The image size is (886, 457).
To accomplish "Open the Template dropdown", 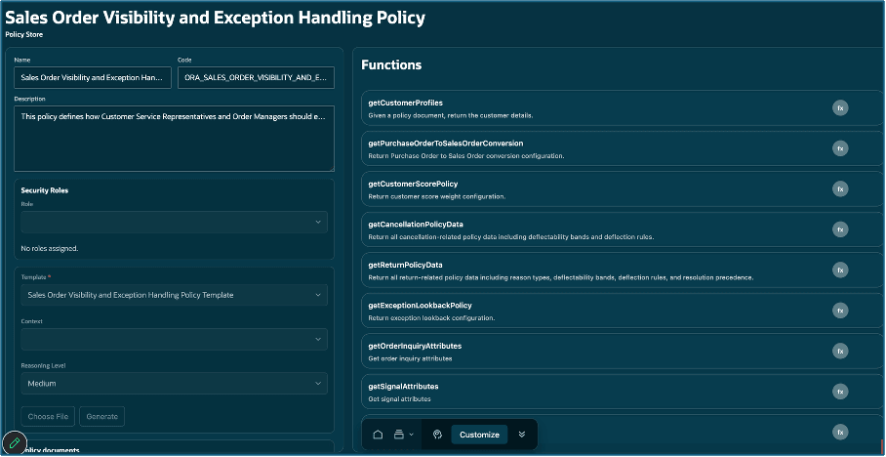I will click(174, 295).
